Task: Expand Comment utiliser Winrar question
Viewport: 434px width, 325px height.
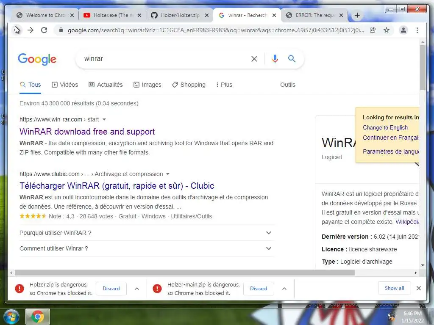Action: click(x=147, y=248)
